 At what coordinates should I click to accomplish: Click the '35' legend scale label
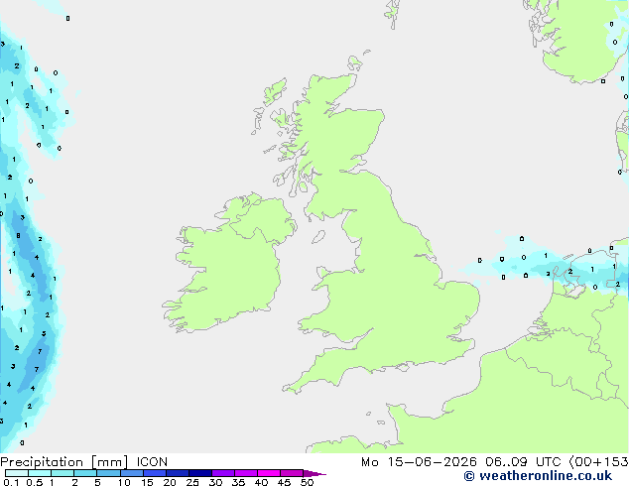click(238, 482)
